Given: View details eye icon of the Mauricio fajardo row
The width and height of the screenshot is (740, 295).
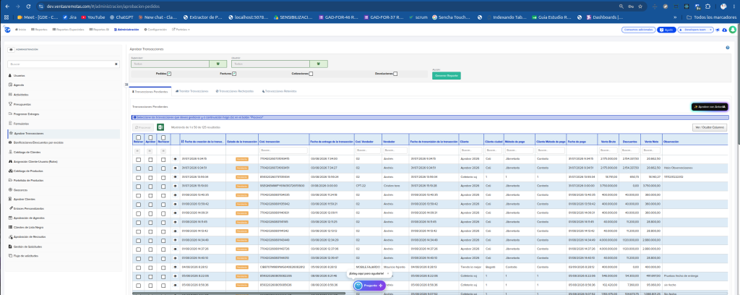Looking at the screenshot, I should (x=175, y=267).
